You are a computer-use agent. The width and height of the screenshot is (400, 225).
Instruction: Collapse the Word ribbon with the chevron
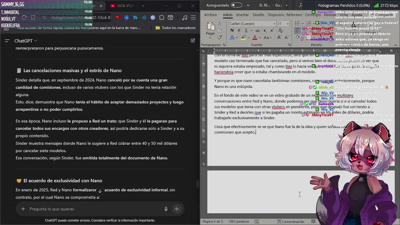(396, 45)
